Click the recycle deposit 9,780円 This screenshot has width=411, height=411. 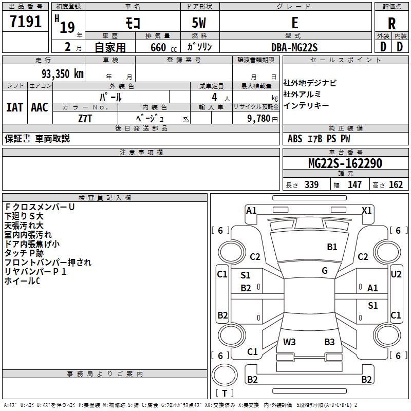[x=263, y=119]
